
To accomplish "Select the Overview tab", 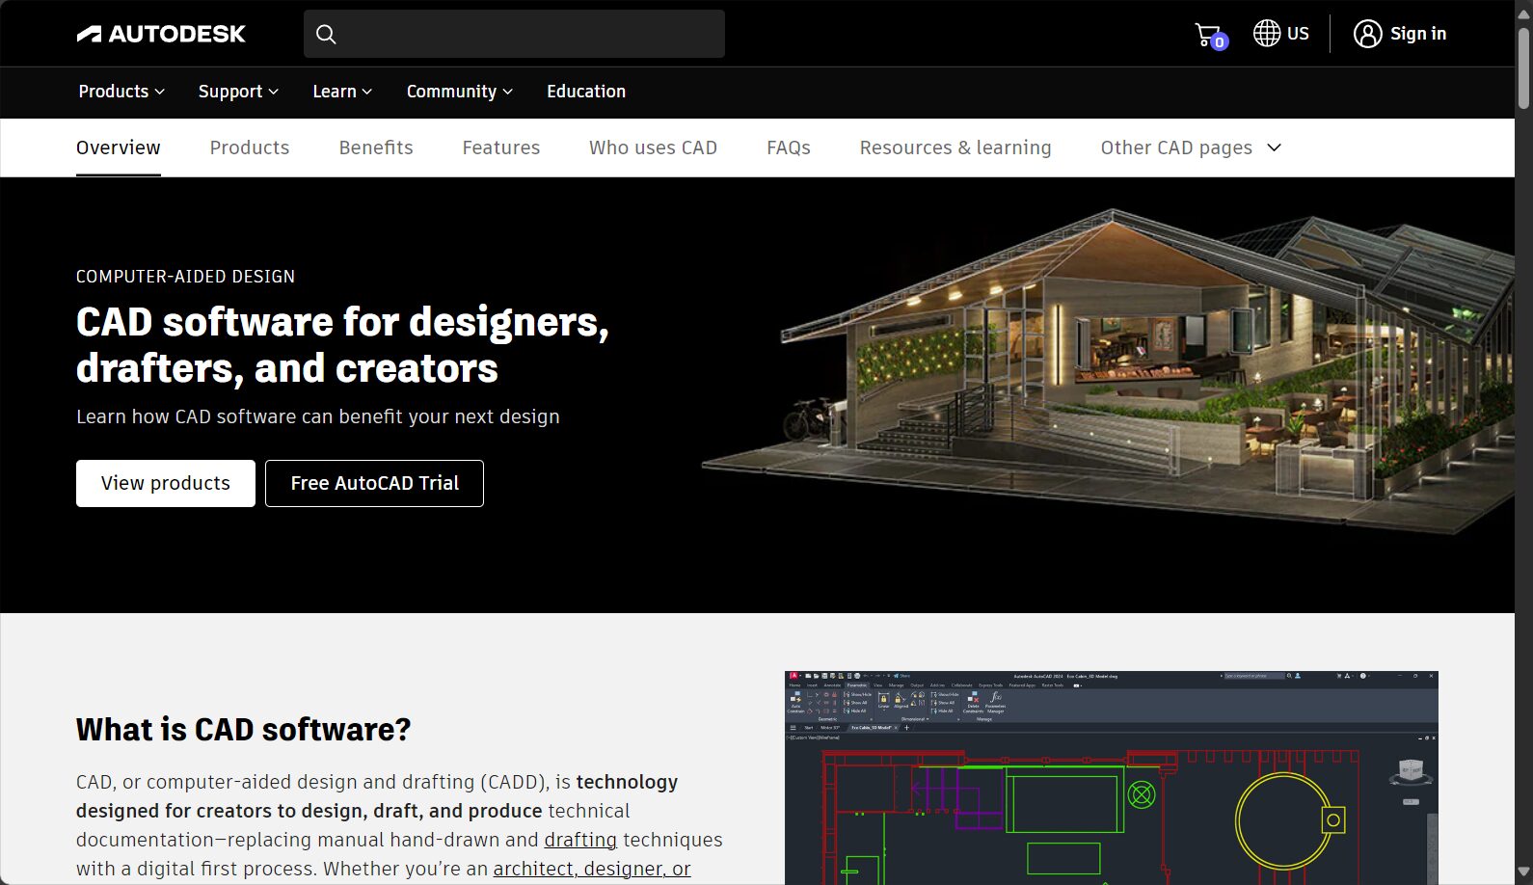I will [x=119, y=147].
